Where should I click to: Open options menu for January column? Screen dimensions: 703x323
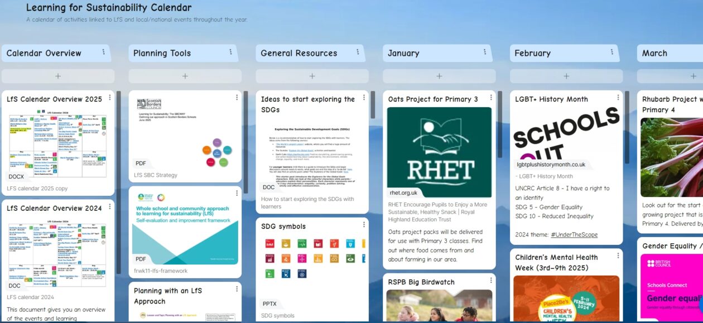click(x=485, y=52)
